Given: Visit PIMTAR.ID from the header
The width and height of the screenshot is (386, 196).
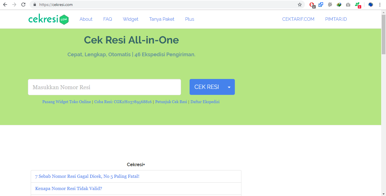Looking at the screenshot, I should (336, 19).
